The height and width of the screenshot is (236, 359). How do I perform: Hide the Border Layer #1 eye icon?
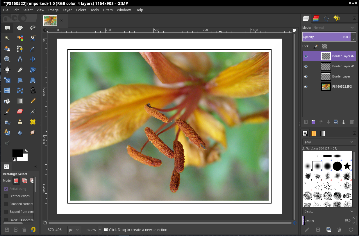pyautogui.click(x=306, y=66)
